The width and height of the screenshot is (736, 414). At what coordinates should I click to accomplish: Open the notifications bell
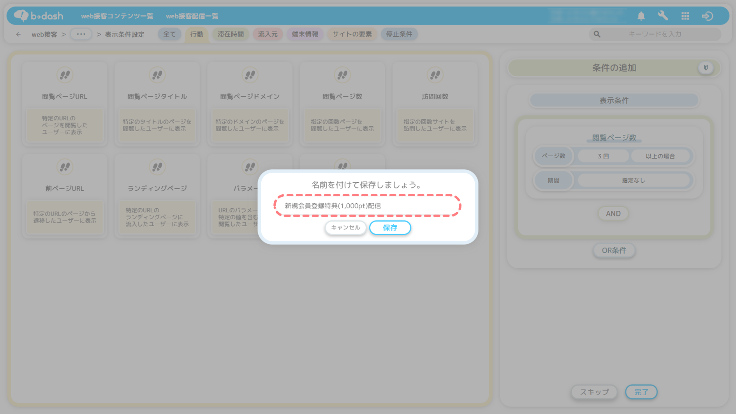coord(641,16)
